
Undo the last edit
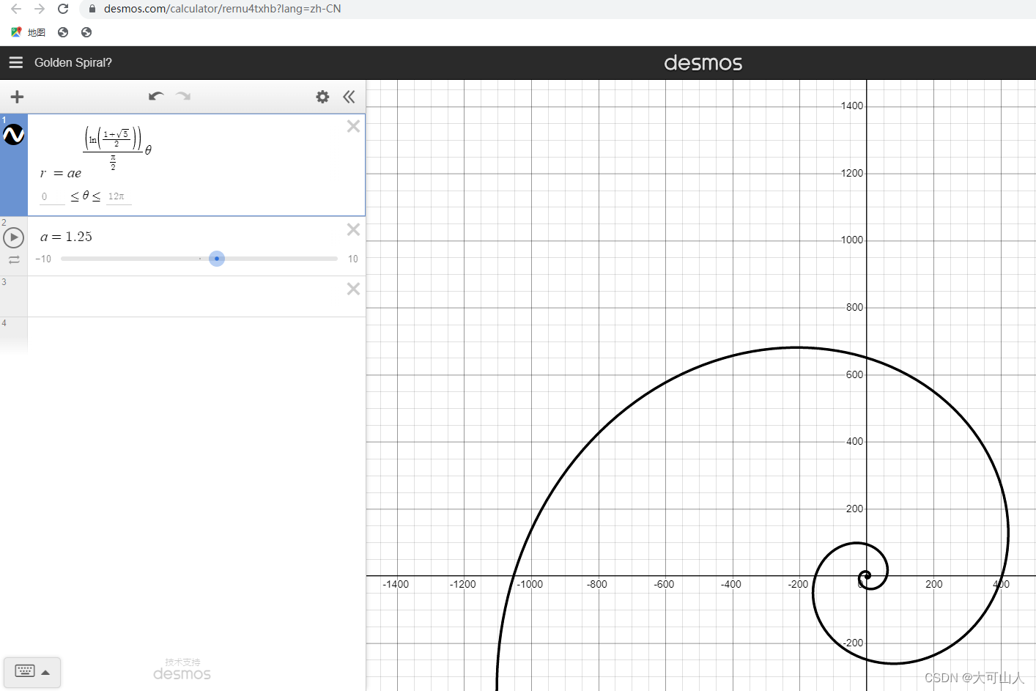(x=155, y=96)
